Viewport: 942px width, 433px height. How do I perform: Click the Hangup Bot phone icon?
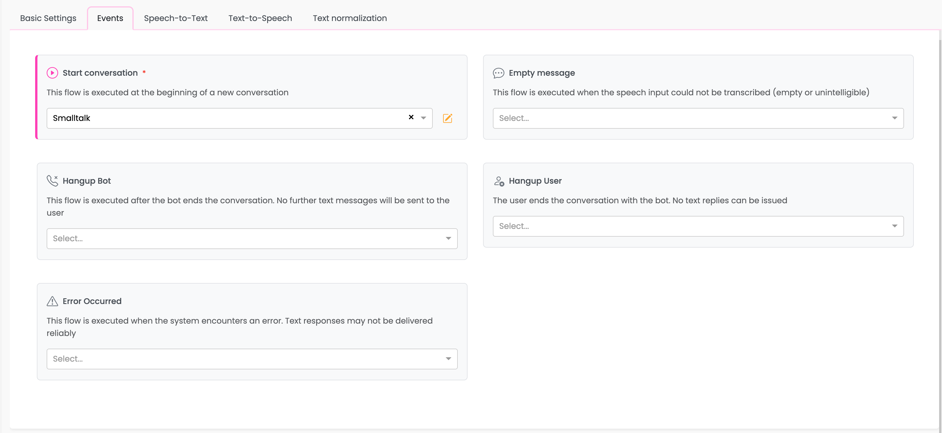pyautogui.click(x=52, y=181)
